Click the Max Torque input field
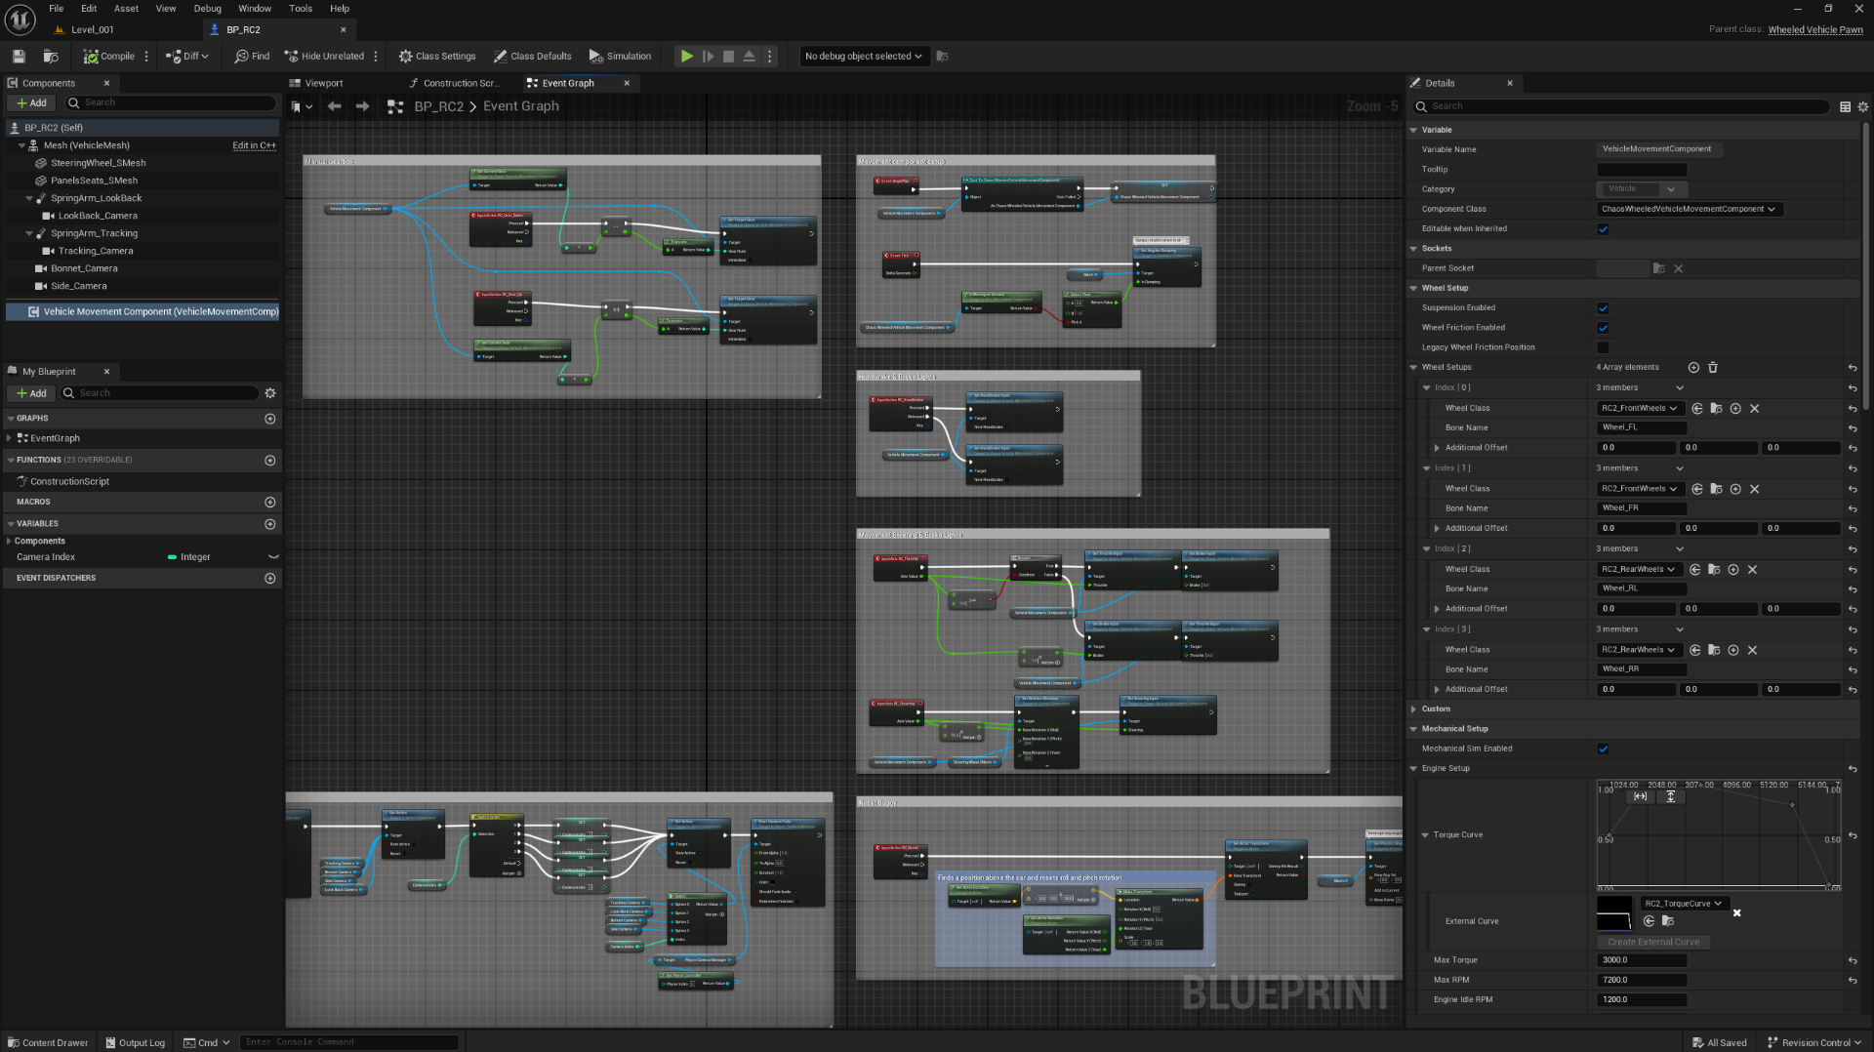This screenshot has width=1874, height=1052. tap(1642, 960)
